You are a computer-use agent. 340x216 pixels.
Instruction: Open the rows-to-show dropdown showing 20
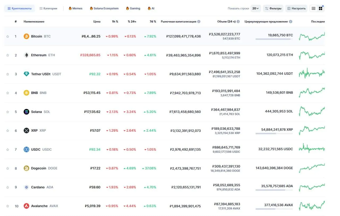256,9
